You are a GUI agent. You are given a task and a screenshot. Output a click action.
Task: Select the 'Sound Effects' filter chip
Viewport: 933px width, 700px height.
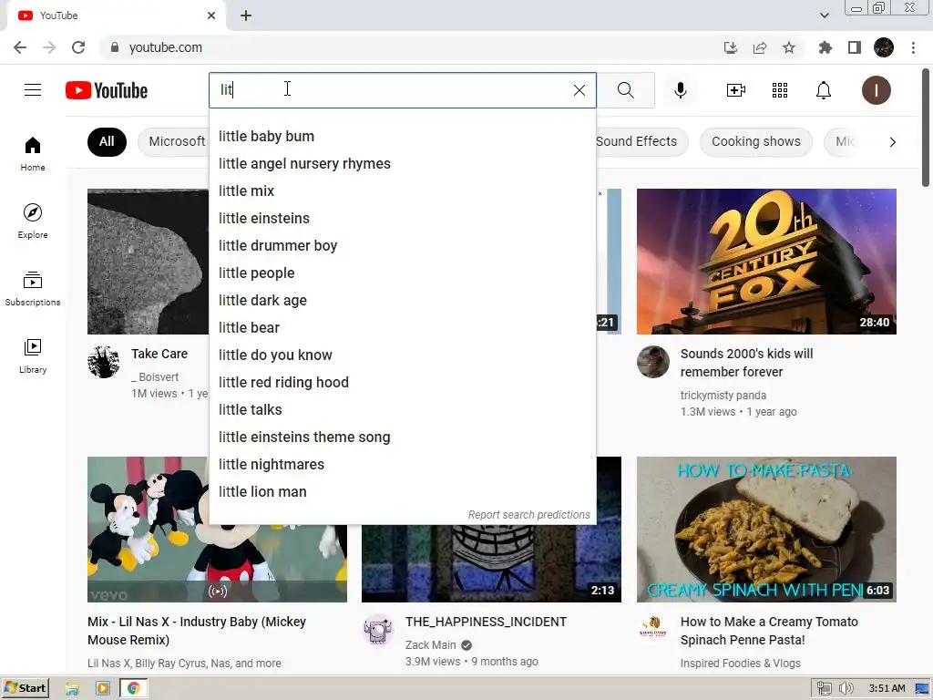click(x=641, y=141)
